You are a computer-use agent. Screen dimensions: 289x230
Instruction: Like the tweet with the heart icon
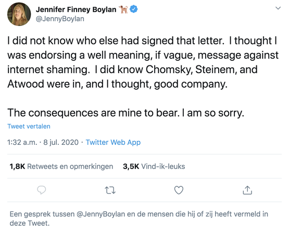pyautogui.click(x=179, y=190)
